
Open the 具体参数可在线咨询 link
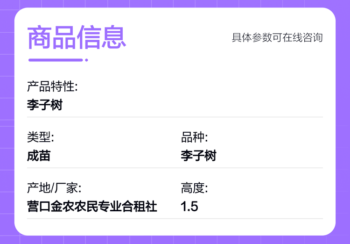point(277,37)
